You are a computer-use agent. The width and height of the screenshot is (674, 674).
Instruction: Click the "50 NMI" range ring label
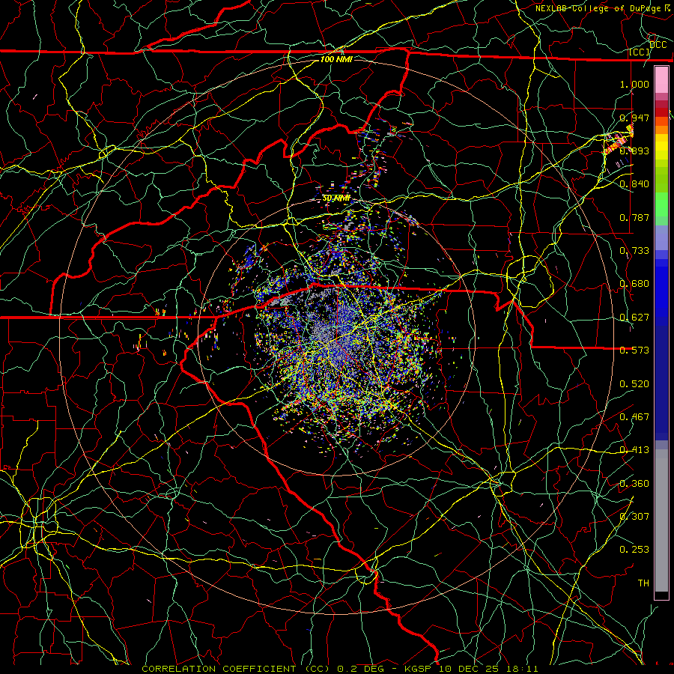336,198
